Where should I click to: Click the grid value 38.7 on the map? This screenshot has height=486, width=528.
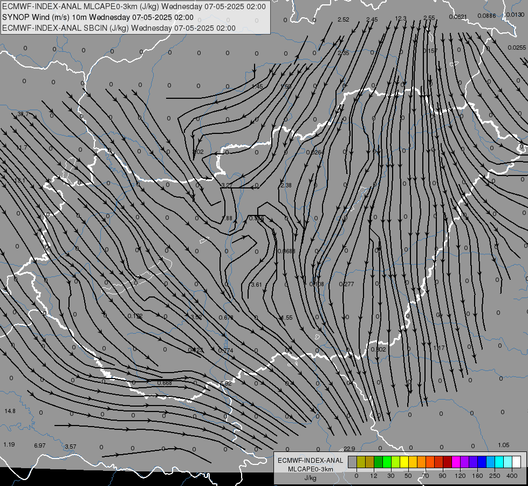point(23,114)
